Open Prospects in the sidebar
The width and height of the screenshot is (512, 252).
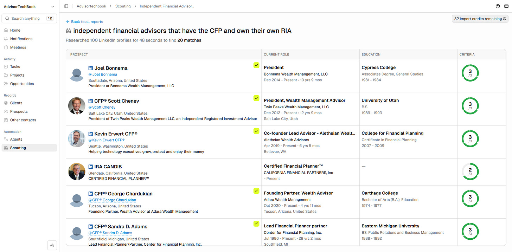29,111
